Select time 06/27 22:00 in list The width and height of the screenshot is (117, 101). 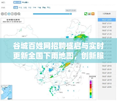pyautogui.click(x=107, y=20)
